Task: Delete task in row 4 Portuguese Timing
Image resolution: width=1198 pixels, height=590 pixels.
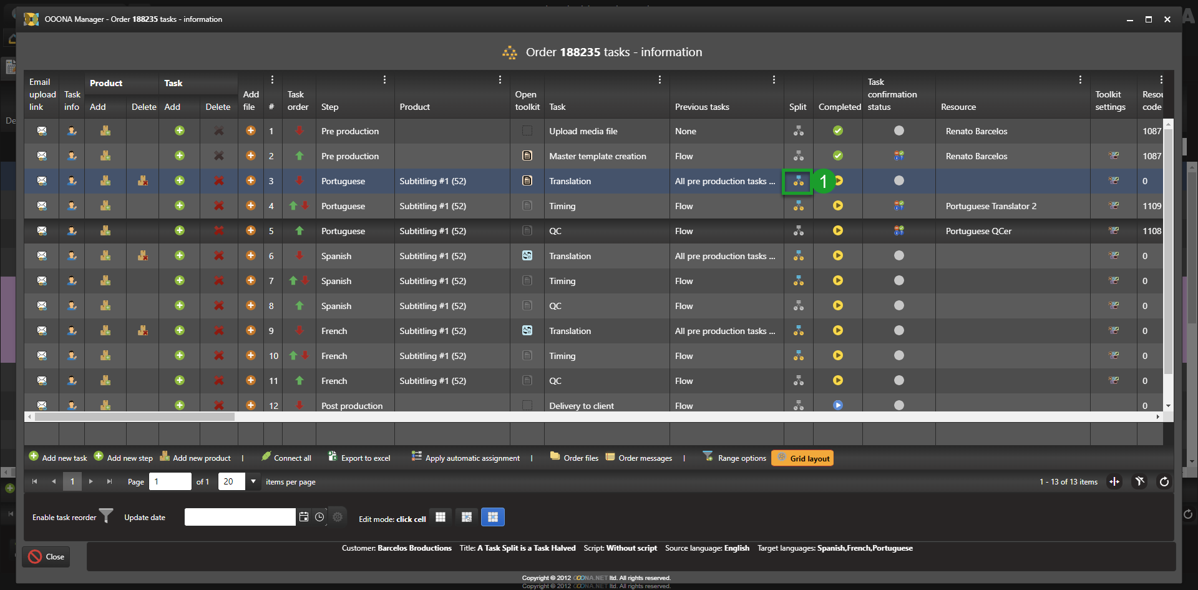Action: (218, 206)
